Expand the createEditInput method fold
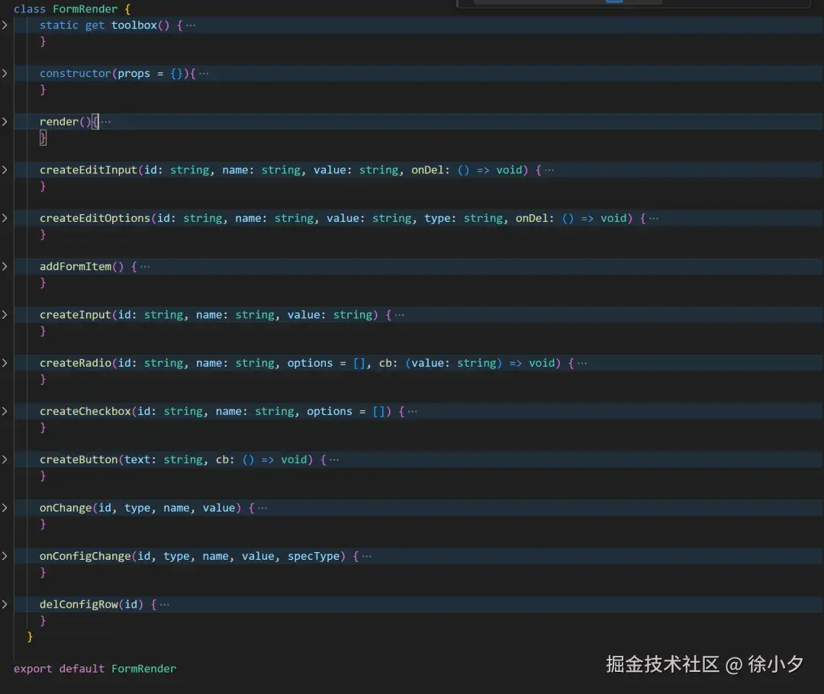The width and height of the screenshot is (824, 694). point(5,170)
